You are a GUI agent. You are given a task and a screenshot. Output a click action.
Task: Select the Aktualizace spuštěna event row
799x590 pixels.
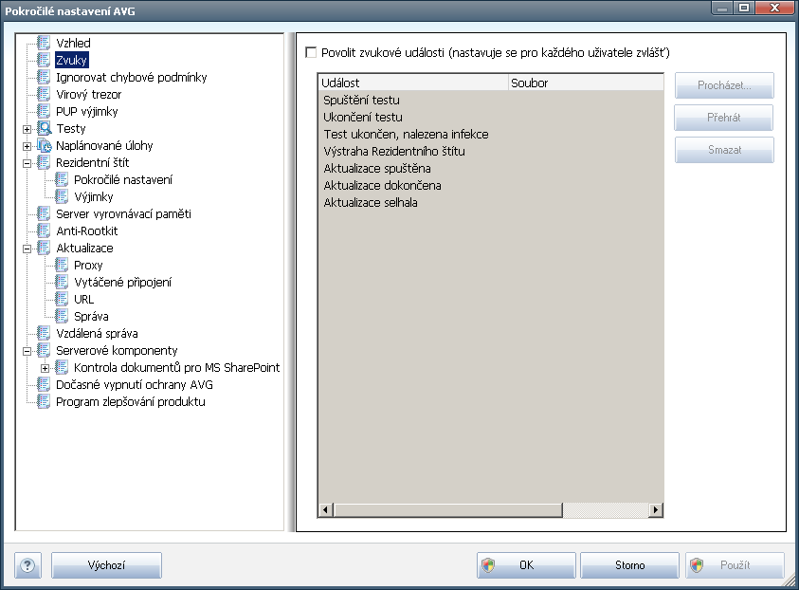491,168
